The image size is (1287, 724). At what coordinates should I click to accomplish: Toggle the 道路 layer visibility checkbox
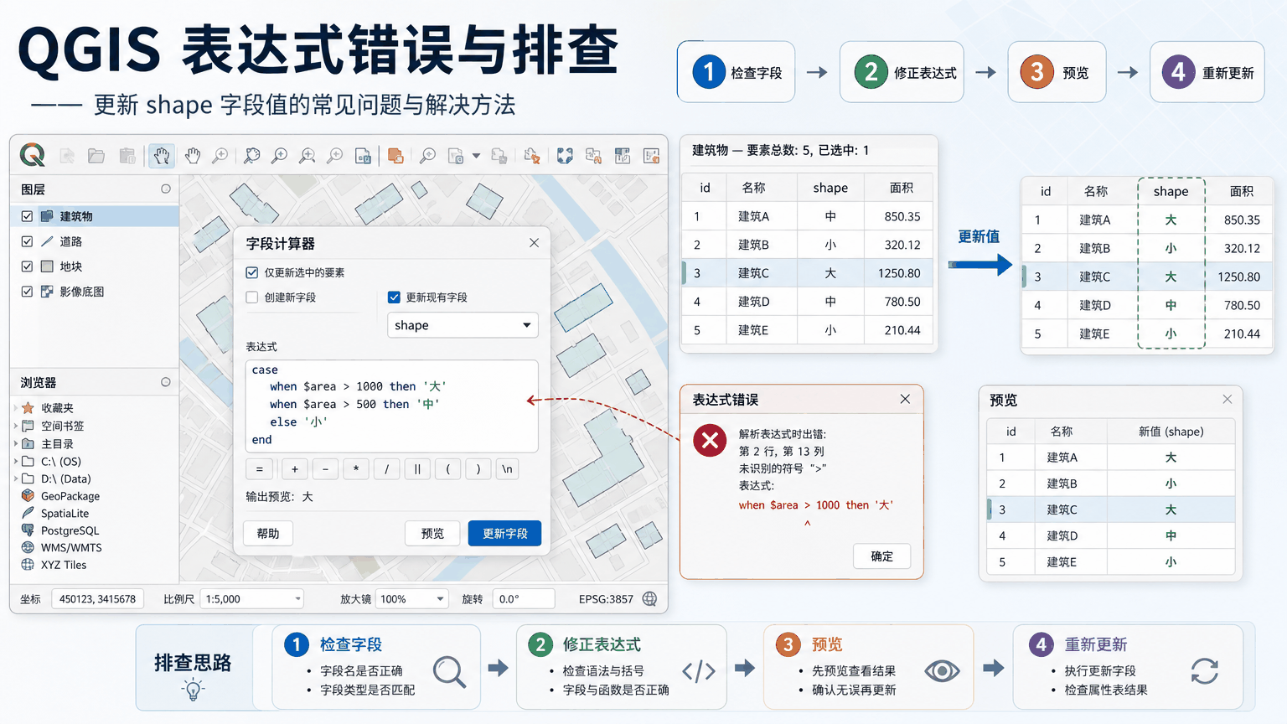[27, 241]
